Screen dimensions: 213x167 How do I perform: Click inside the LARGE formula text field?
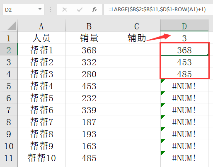158,10
